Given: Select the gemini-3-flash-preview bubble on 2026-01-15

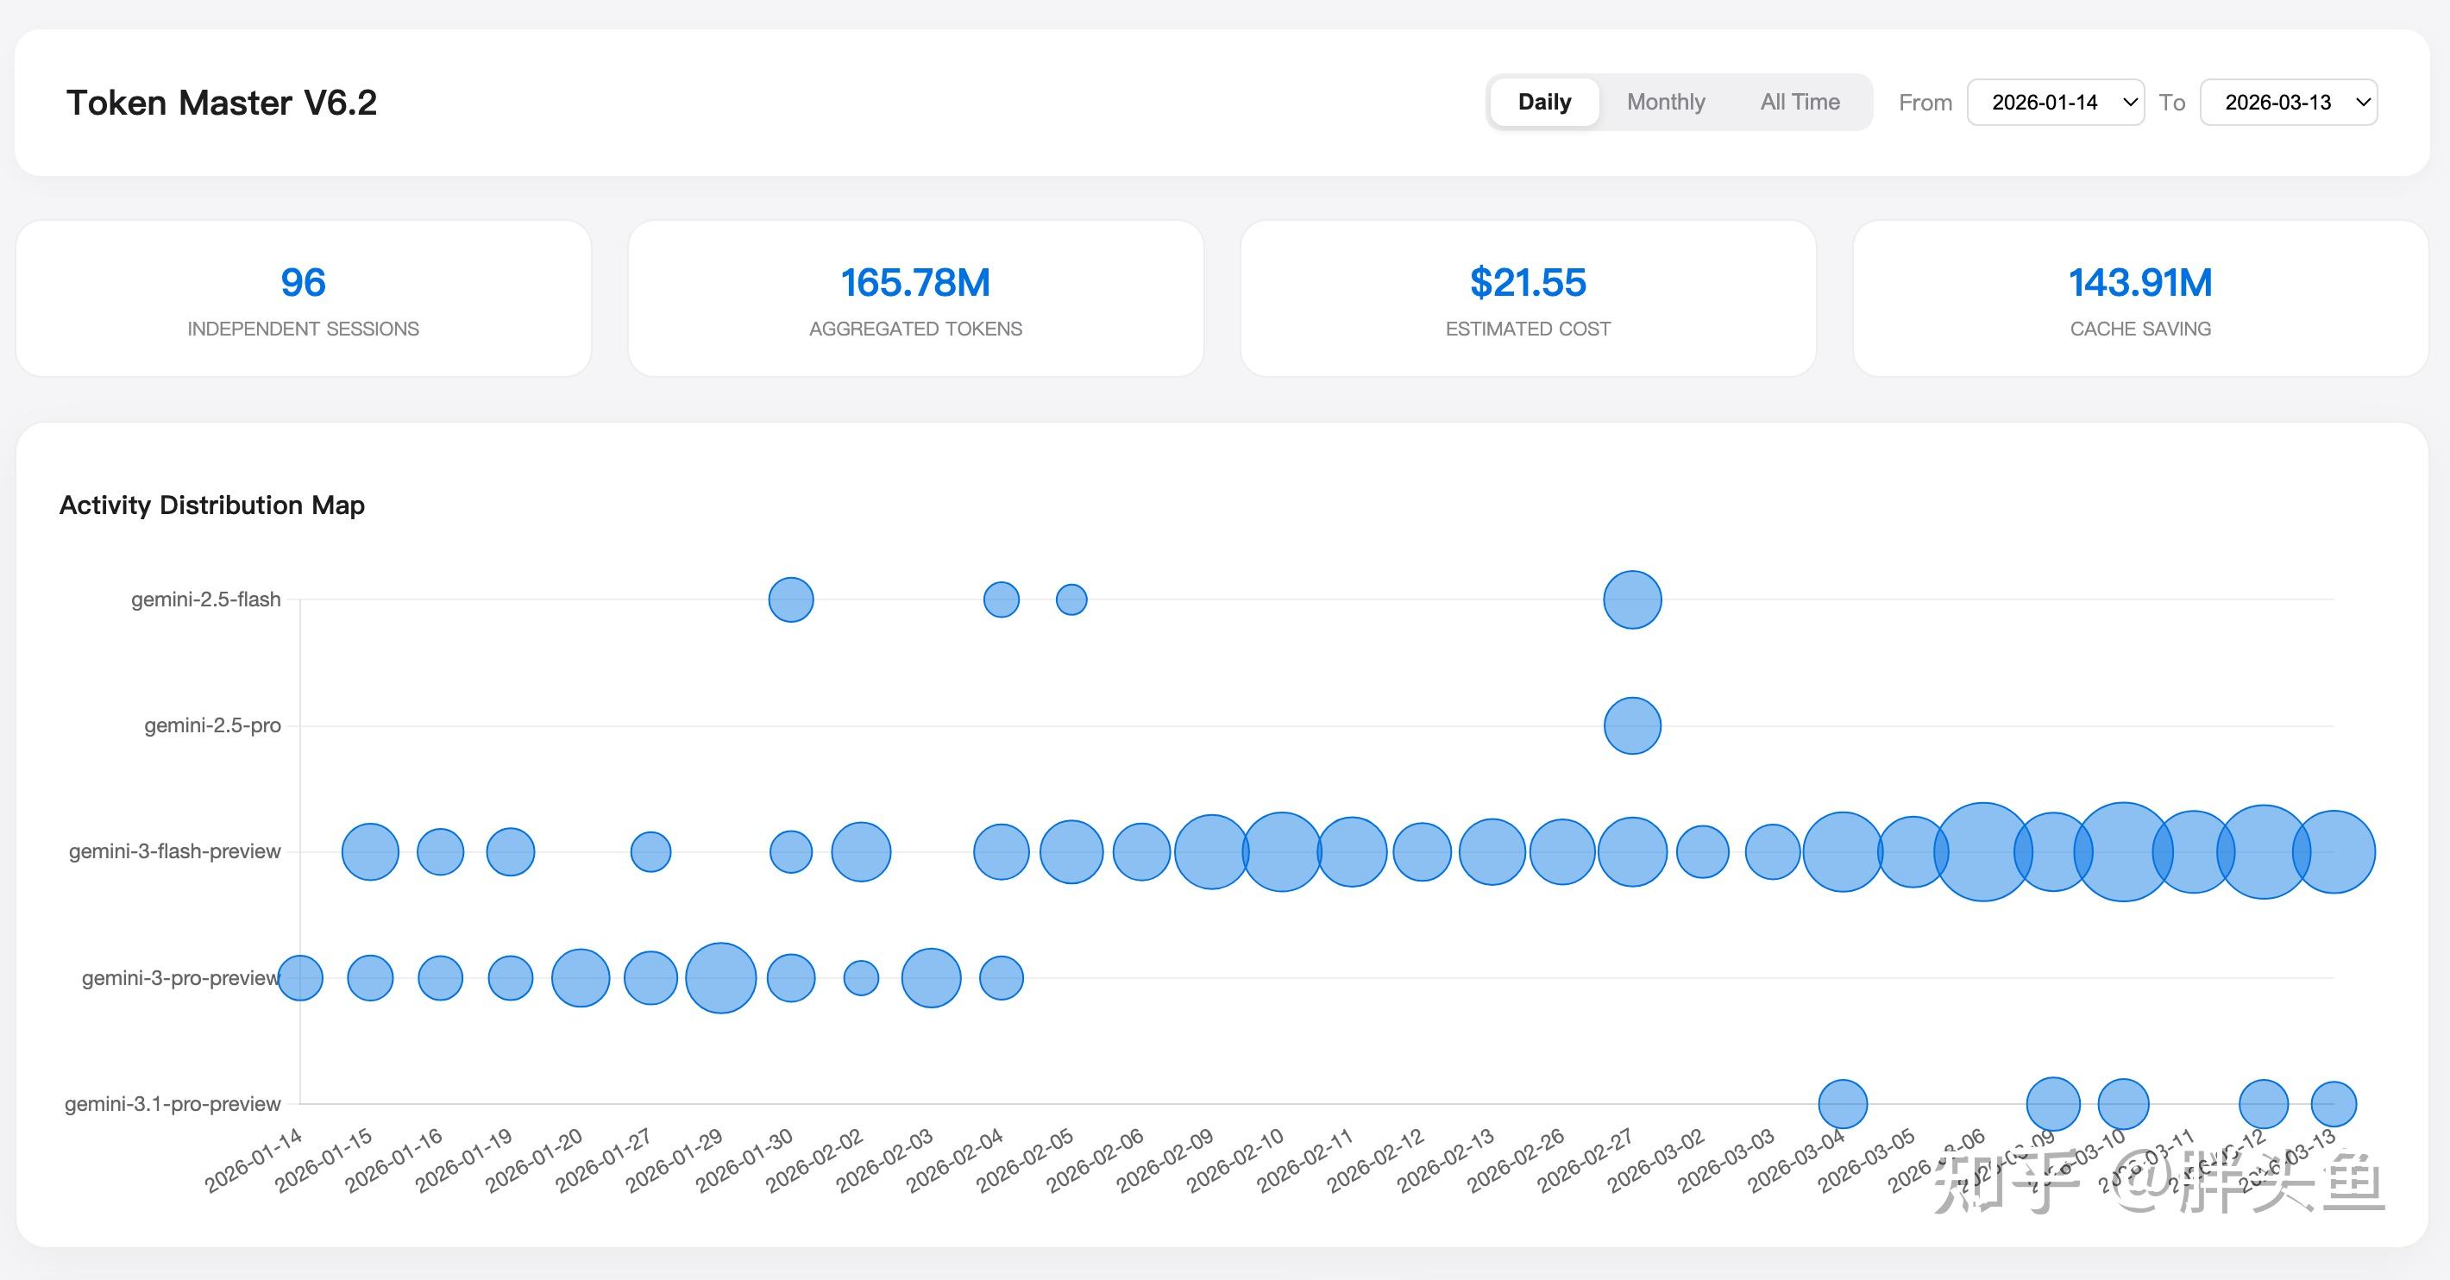Looking at the screenshot, I should point(370,851).
